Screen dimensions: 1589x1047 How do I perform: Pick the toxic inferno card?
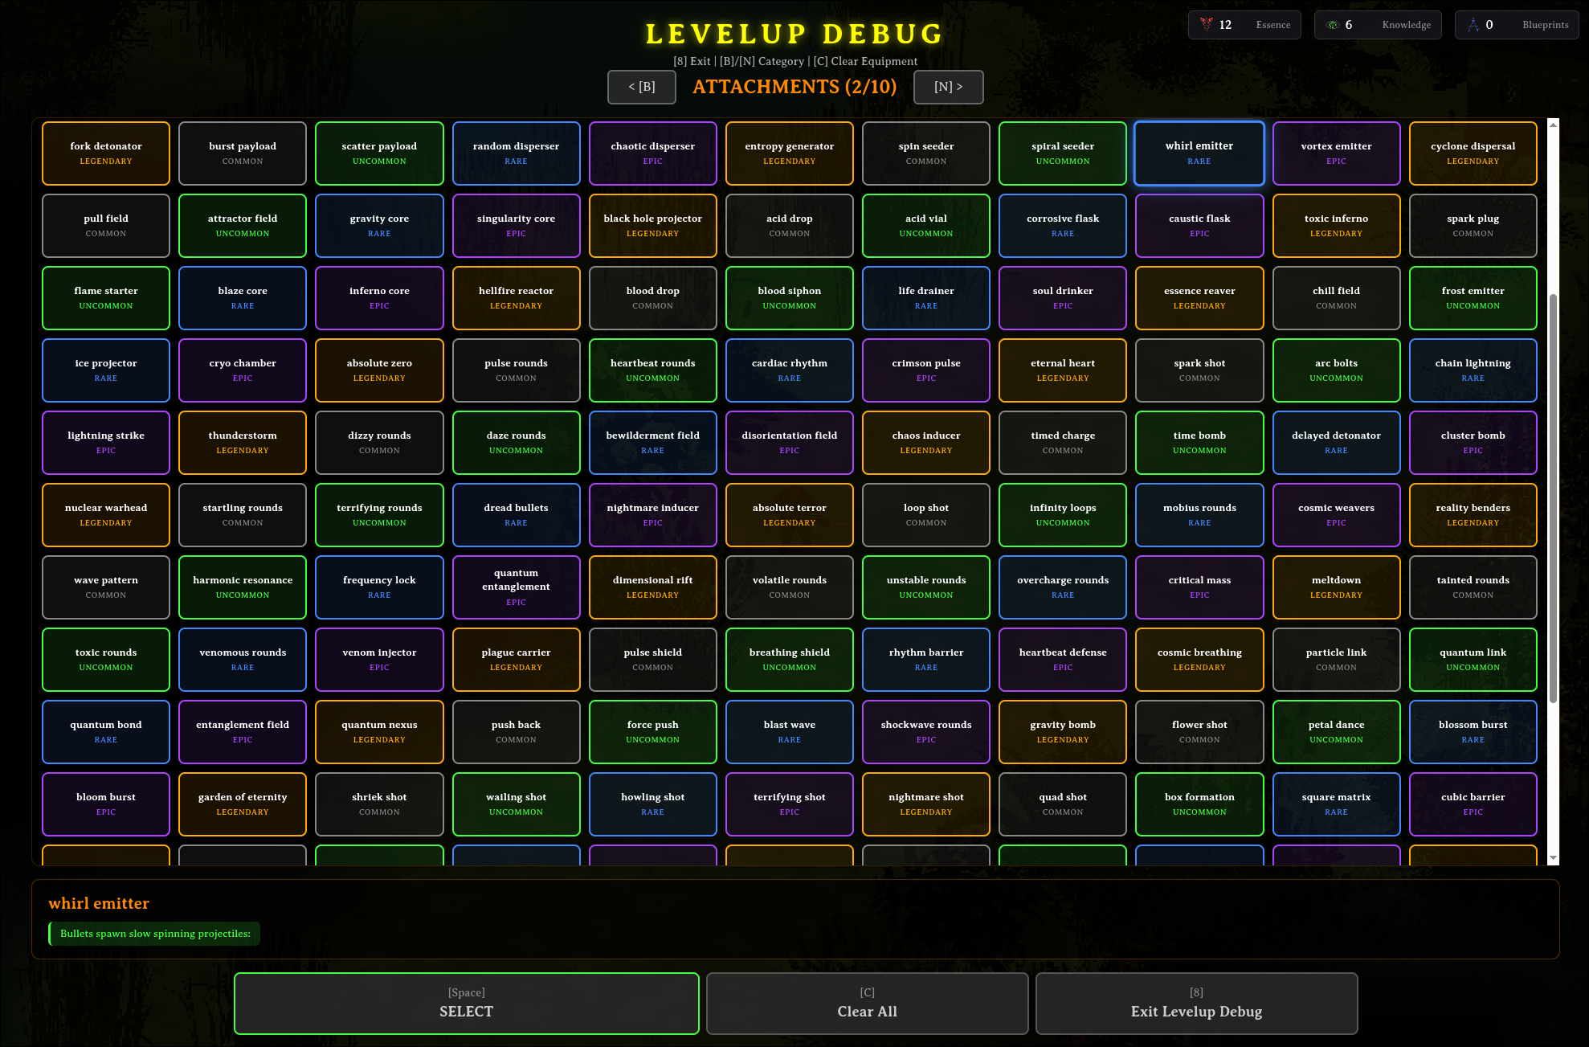coord(1337,226)
